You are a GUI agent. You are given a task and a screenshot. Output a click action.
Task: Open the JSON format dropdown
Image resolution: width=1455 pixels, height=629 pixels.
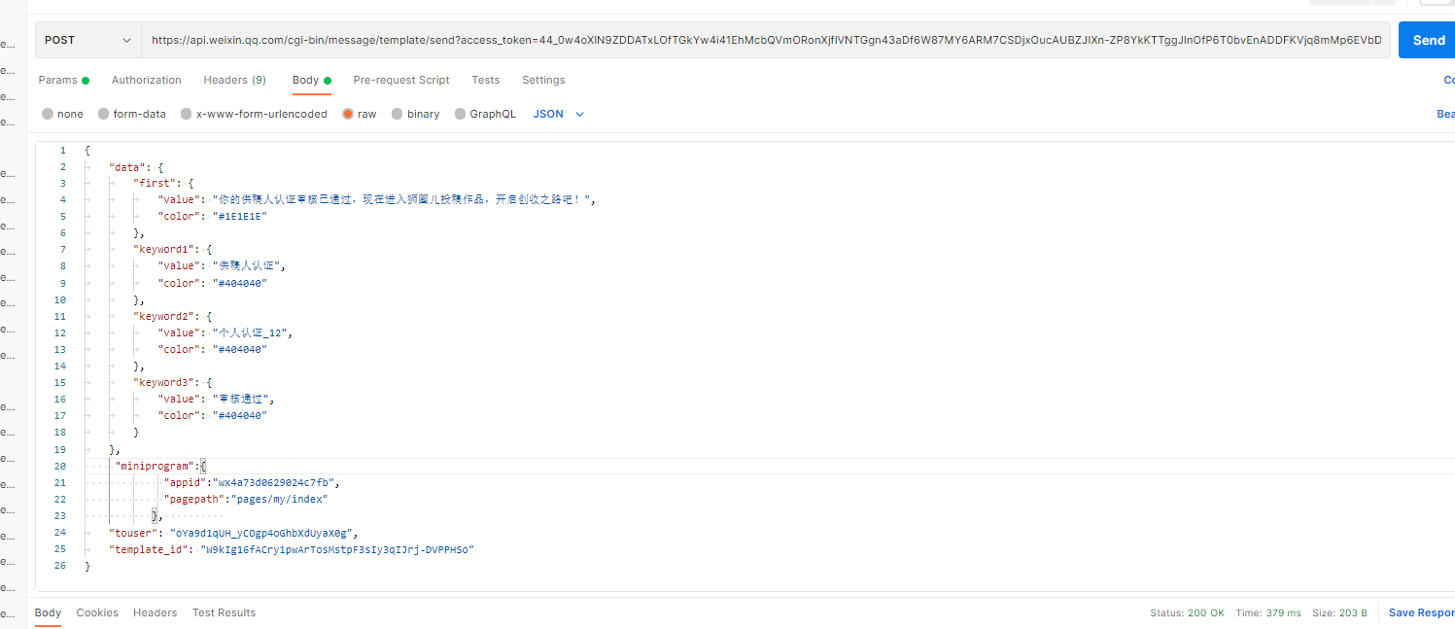coord(559,114)
